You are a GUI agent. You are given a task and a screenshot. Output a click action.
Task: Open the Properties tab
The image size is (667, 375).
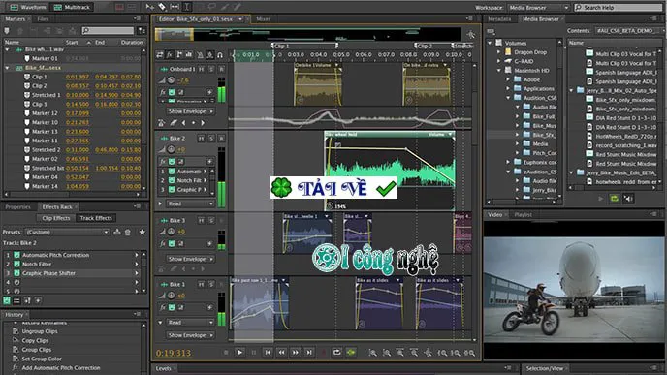click(17, 207)
